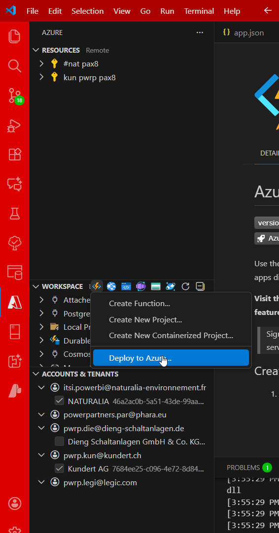Click the VS Code logo icon

pos(11,10)
